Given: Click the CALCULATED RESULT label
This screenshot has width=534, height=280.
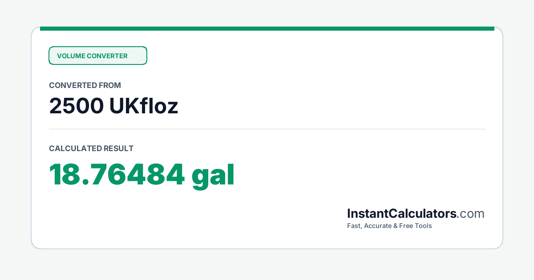Looking at the screenshot, I should [91, 148].
